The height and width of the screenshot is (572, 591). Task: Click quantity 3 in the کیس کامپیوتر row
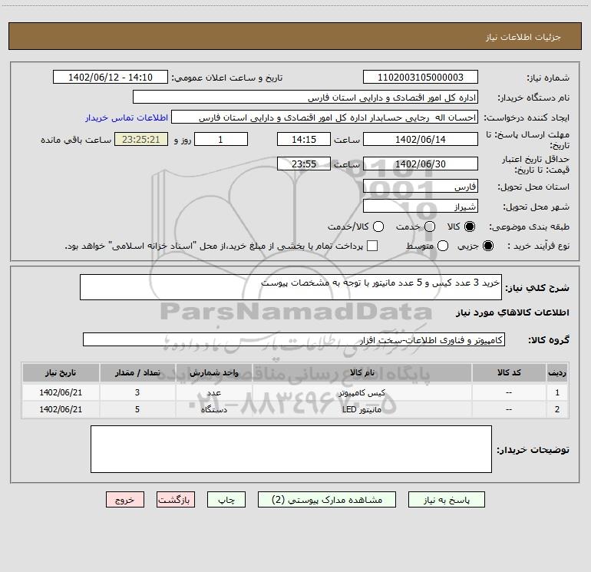(137, 392)
